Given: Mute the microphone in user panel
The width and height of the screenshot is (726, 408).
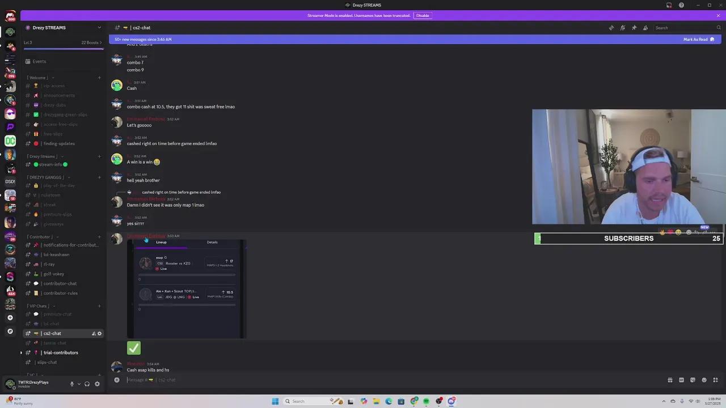Looking at the screenshot, I should 72,384.
